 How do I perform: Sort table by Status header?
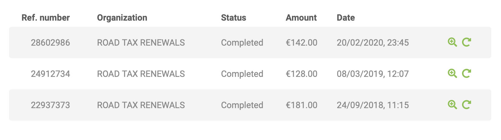coord(234,18)
